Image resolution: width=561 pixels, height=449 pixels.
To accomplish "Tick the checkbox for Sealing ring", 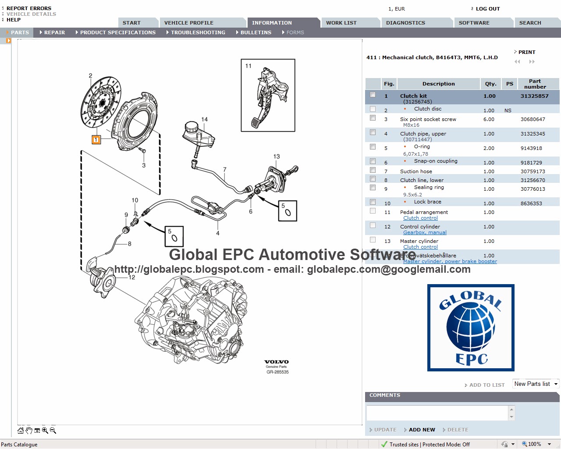I will (373, 188).
